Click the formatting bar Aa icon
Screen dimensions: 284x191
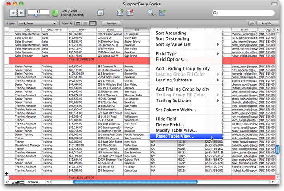(252, 24)
